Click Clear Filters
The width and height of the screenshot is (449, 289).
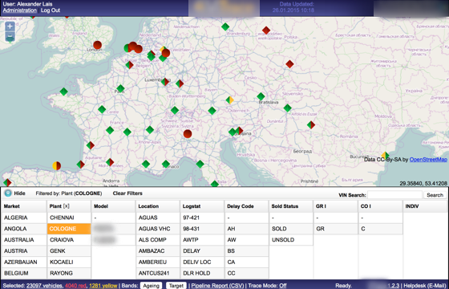[127, 193]
